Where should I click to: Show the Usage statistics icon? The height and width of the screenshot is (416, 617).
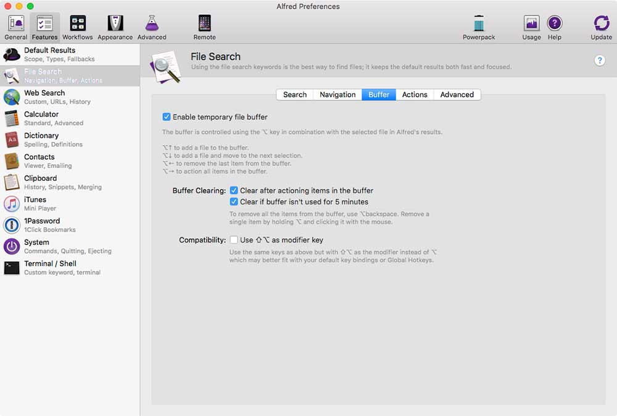click(531, 25)
